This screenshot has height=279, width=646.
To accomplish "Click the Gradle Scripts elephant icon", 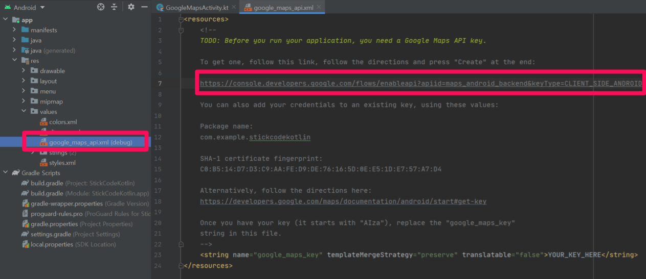I will pyautogui.click(x=16, y=173).
